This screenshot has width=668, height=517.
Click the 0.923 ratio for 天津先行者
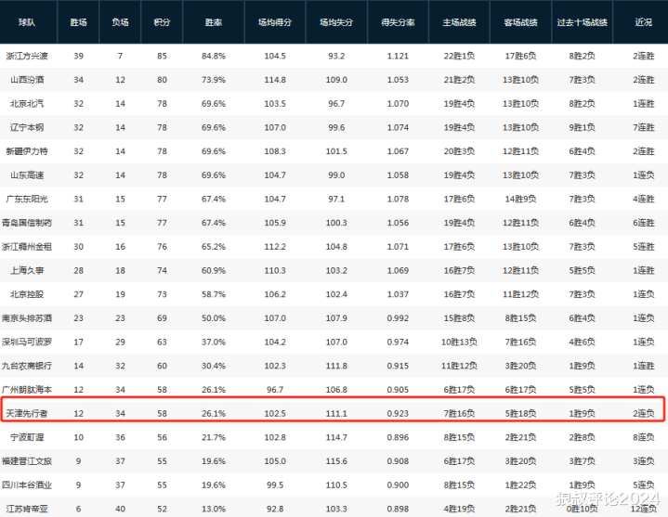(398, 413)
